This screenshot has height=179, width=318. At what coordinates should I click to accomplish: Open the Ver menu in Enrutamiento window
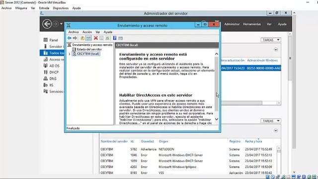(97, 32)
